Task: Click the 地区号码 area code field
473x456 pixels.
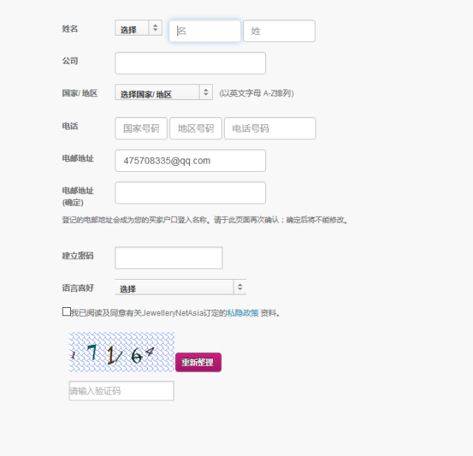Action: [x=196, y=128]
